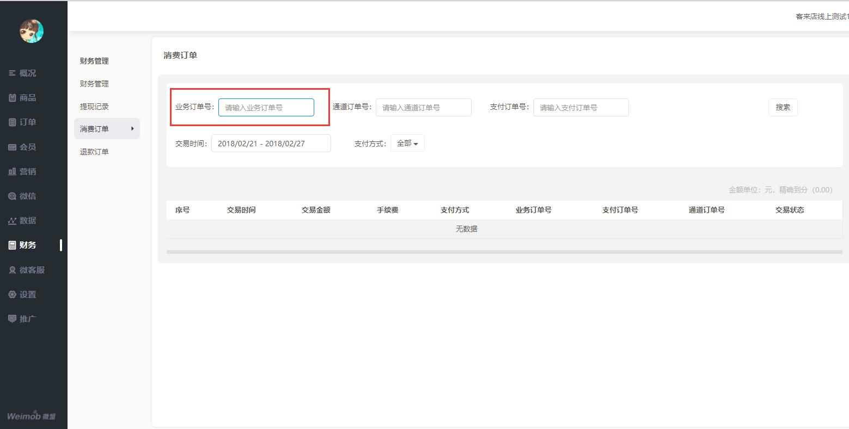Open the 商品 products section icon

tap(12, 98)
